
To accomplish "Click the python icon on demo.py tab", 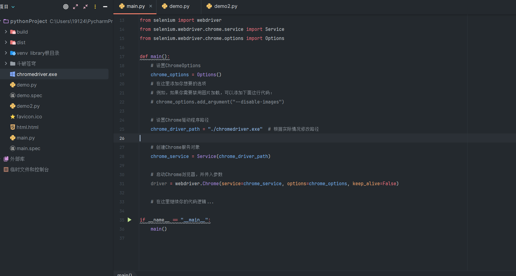I will [x=165, y=6].
